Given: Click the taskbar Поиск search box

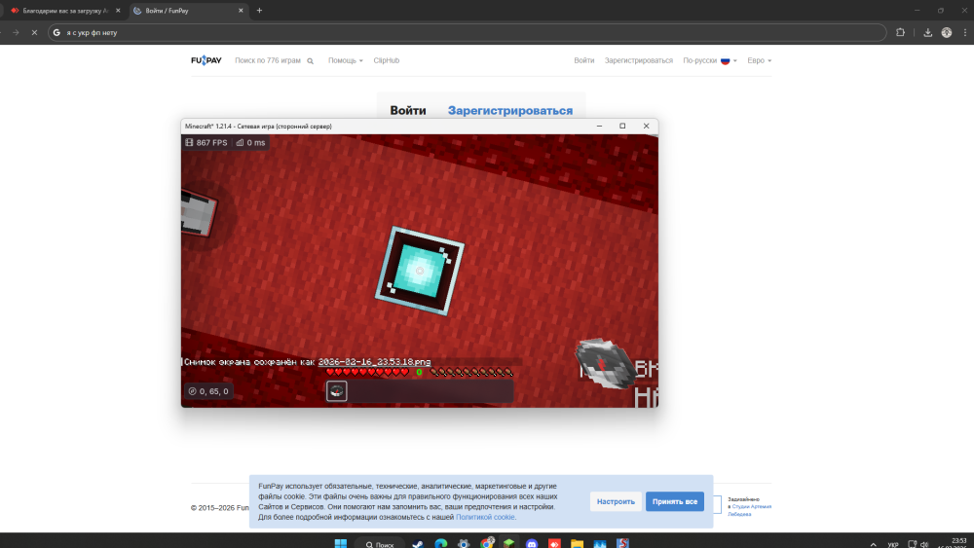Looking at the screenshot, I should pyautogui.click(x=380, y=544).
